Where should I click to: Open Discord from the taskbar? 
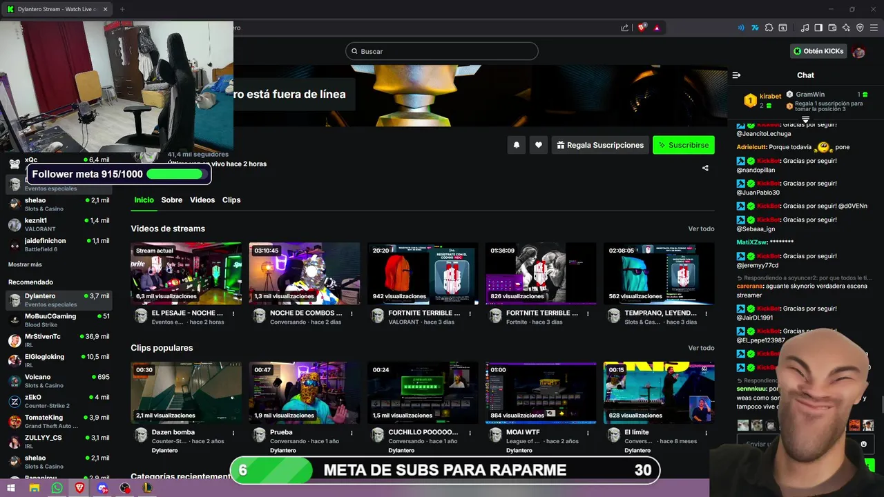click(x=102, y=488)
